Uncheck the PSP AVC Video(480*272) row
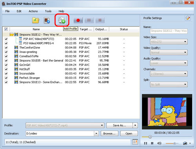Viewport: 196px width, 149px height. [6, 39]
